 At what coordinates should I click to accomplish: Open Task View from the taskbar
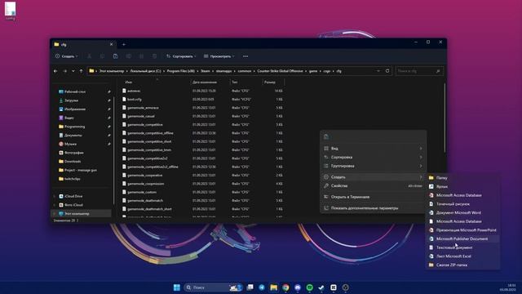click(250, 287)
